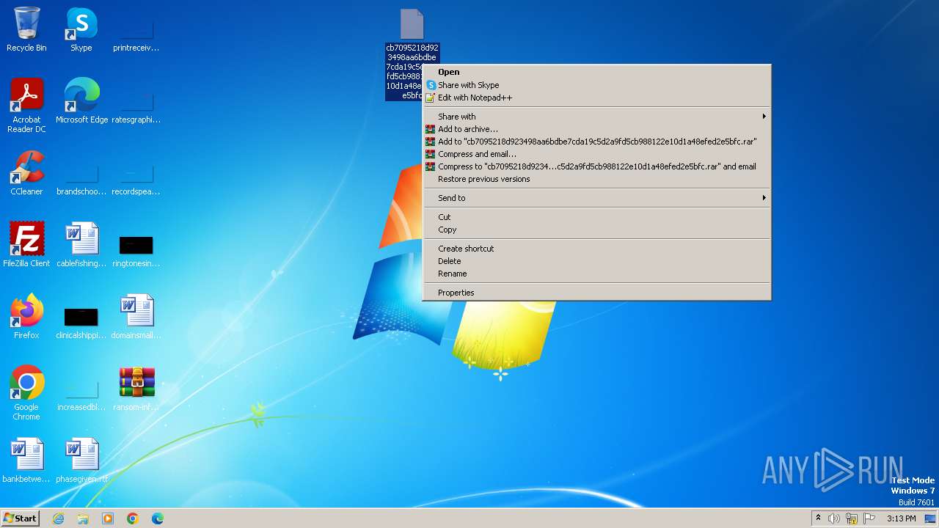Choose Restore previous versions entry
Viewport: 939px width, 528px height.
click(597, 179)
